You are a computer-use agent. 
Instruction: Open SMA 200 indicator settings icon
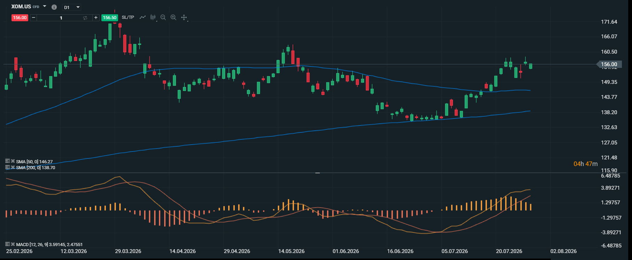[7, 167]
